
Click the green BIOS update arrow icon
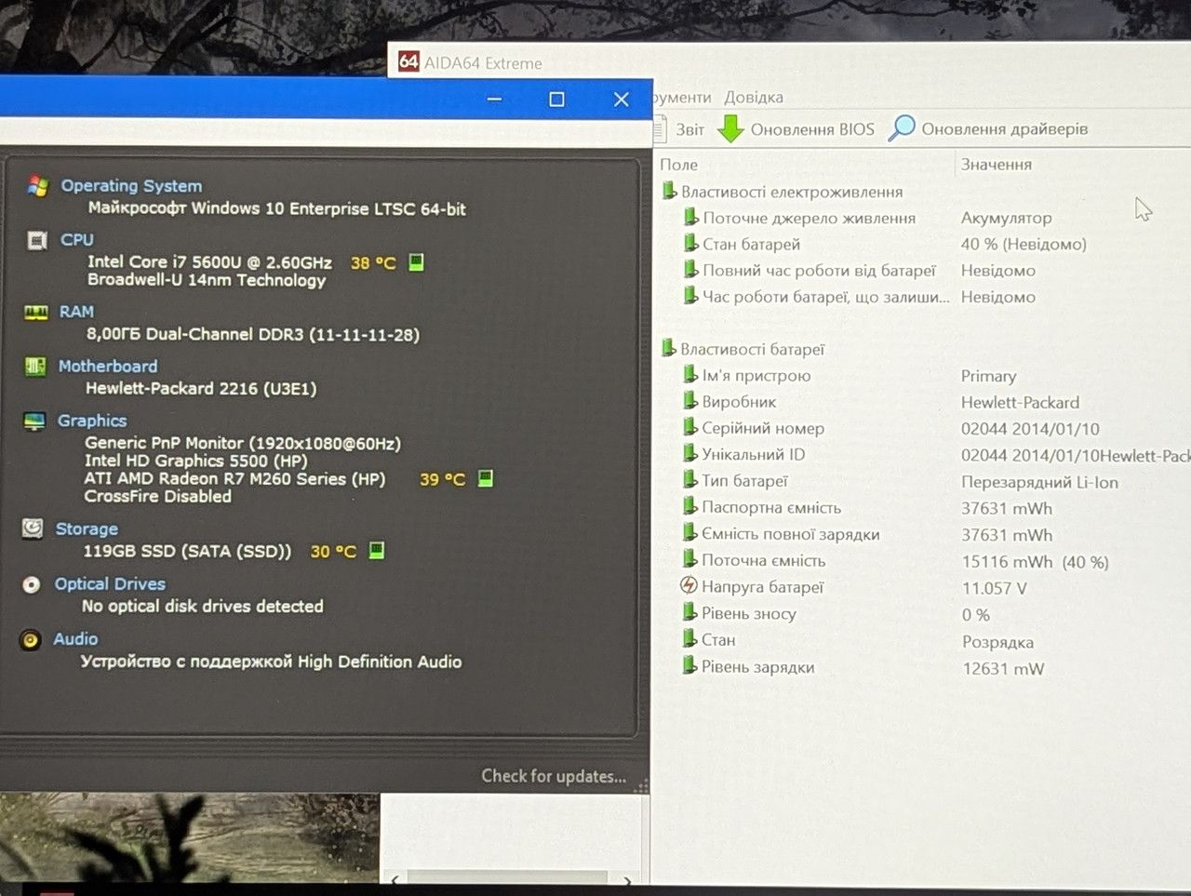(x=730, y=128)
